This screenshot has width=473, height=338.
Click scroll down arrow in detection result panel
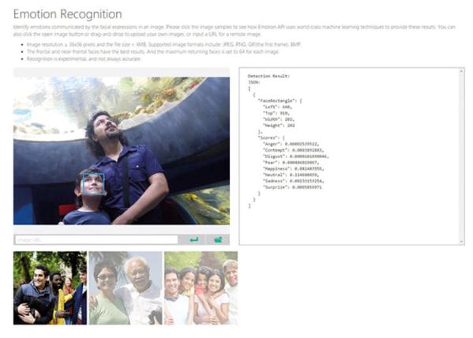click(461, 242)
